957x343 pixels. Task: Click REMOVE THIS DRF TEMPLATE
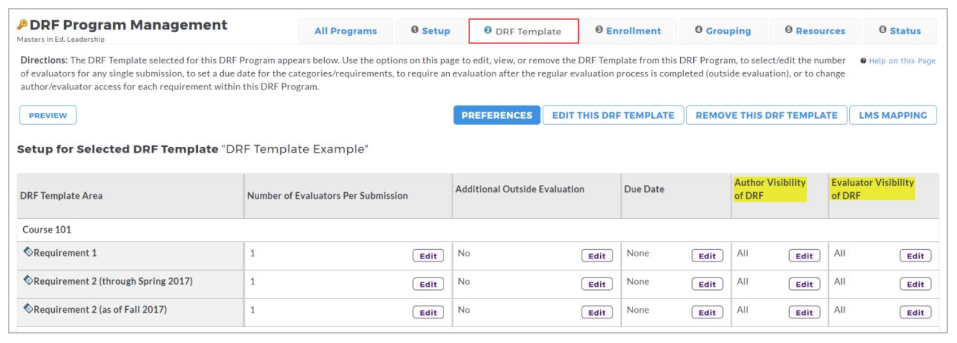click(x=767, y=115)
